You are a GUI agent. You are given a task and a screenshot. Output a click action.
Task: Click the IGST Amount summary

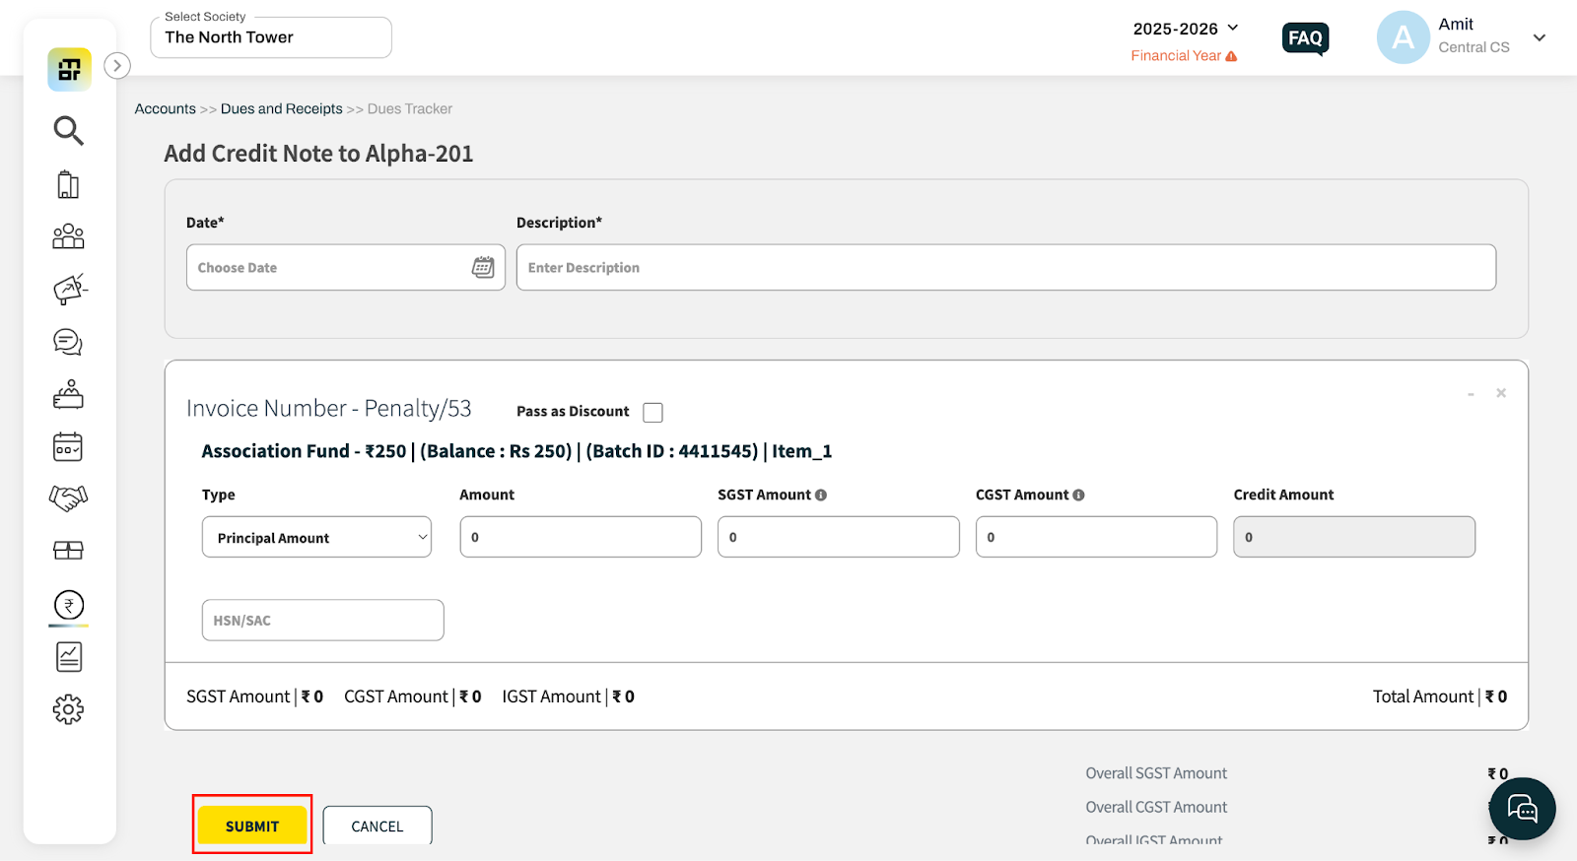569,696
